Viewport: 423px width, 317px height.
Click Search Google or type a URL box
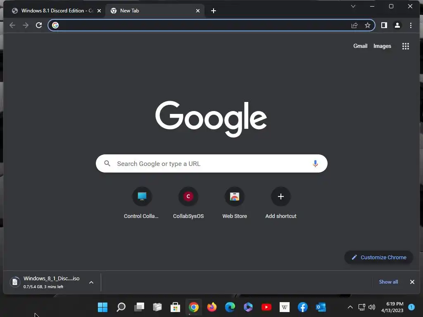point(211,163)
